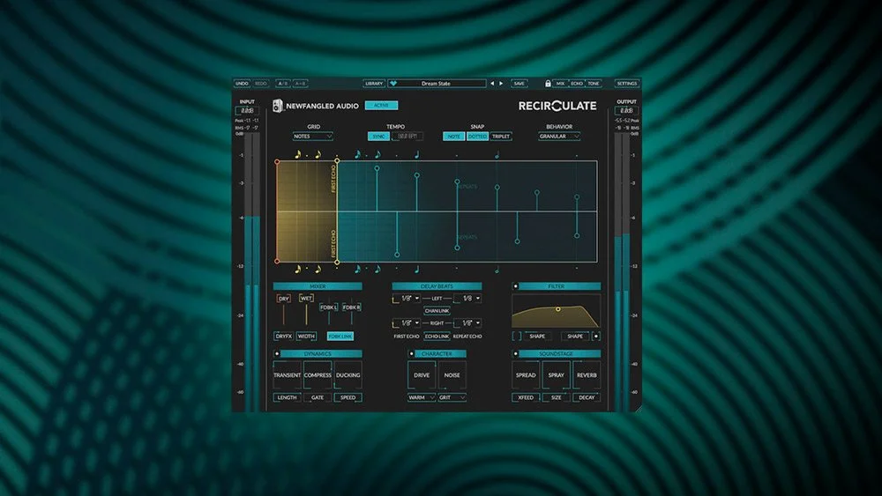Viewport: 882px width, 496px height.
Task: Toggle the Dynamics section power dot
Action: 277,354
